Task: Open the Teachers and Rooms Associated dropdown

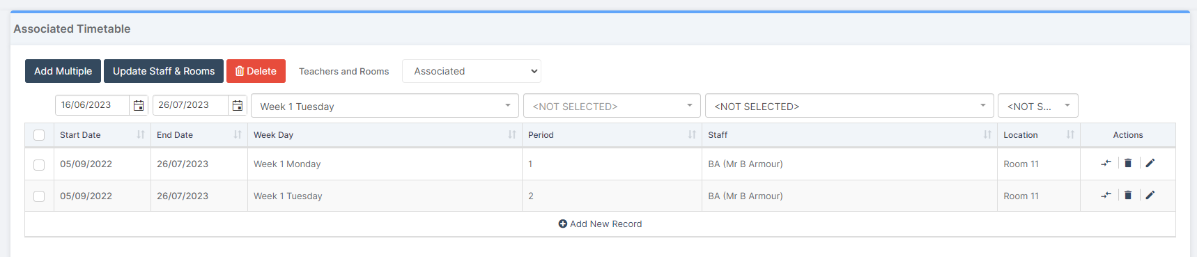Action: click(x=472, y=71)
